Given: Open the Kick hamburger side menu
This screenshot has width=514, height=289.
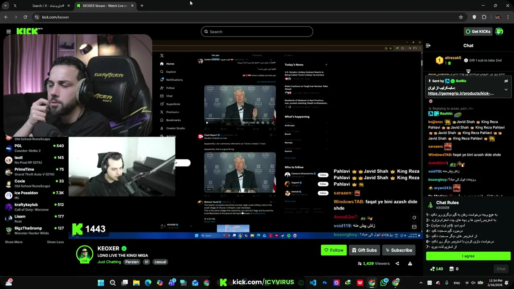Looking at the screenshot, I should tap(8, 31).
